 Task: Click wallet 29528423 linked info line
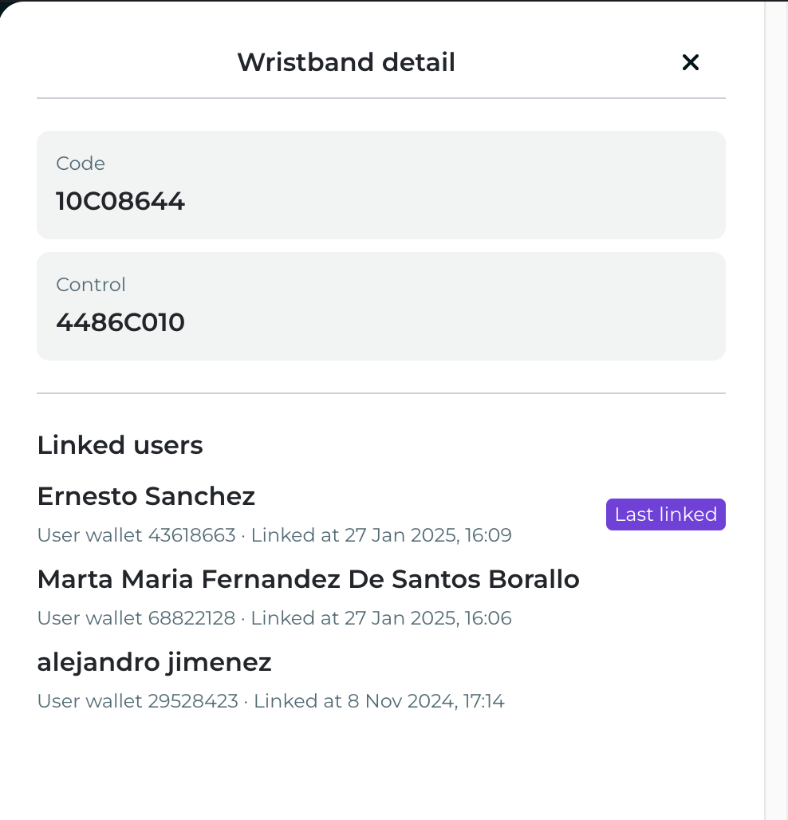click(x=271, y=701)
